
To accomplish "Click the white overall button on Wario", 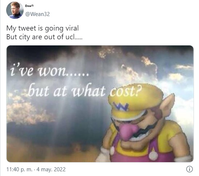I will click(x=153, y=155).
